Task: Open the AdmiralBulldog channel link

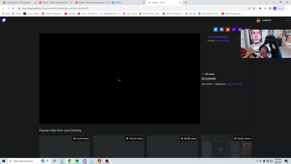Action: pos(217,37)
